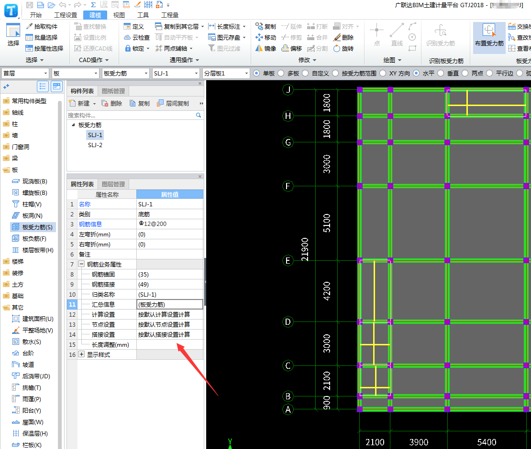Image resolution: width=531 pixels, height=449 pixels.
Task: Click the undo arrow in quick access toolbar
Action: point(63,5)
